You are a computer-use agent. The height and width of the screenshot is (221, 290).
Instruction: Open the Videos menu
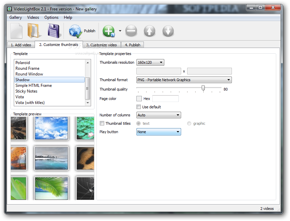33,17
